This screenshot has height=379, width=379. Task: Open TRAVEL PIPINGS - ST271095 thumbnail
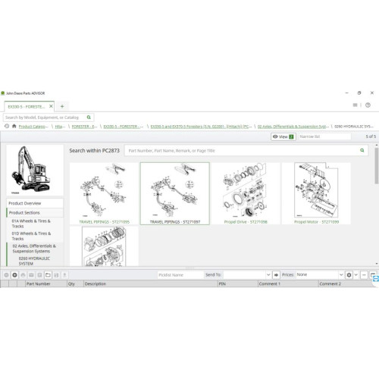coord(104,193)
